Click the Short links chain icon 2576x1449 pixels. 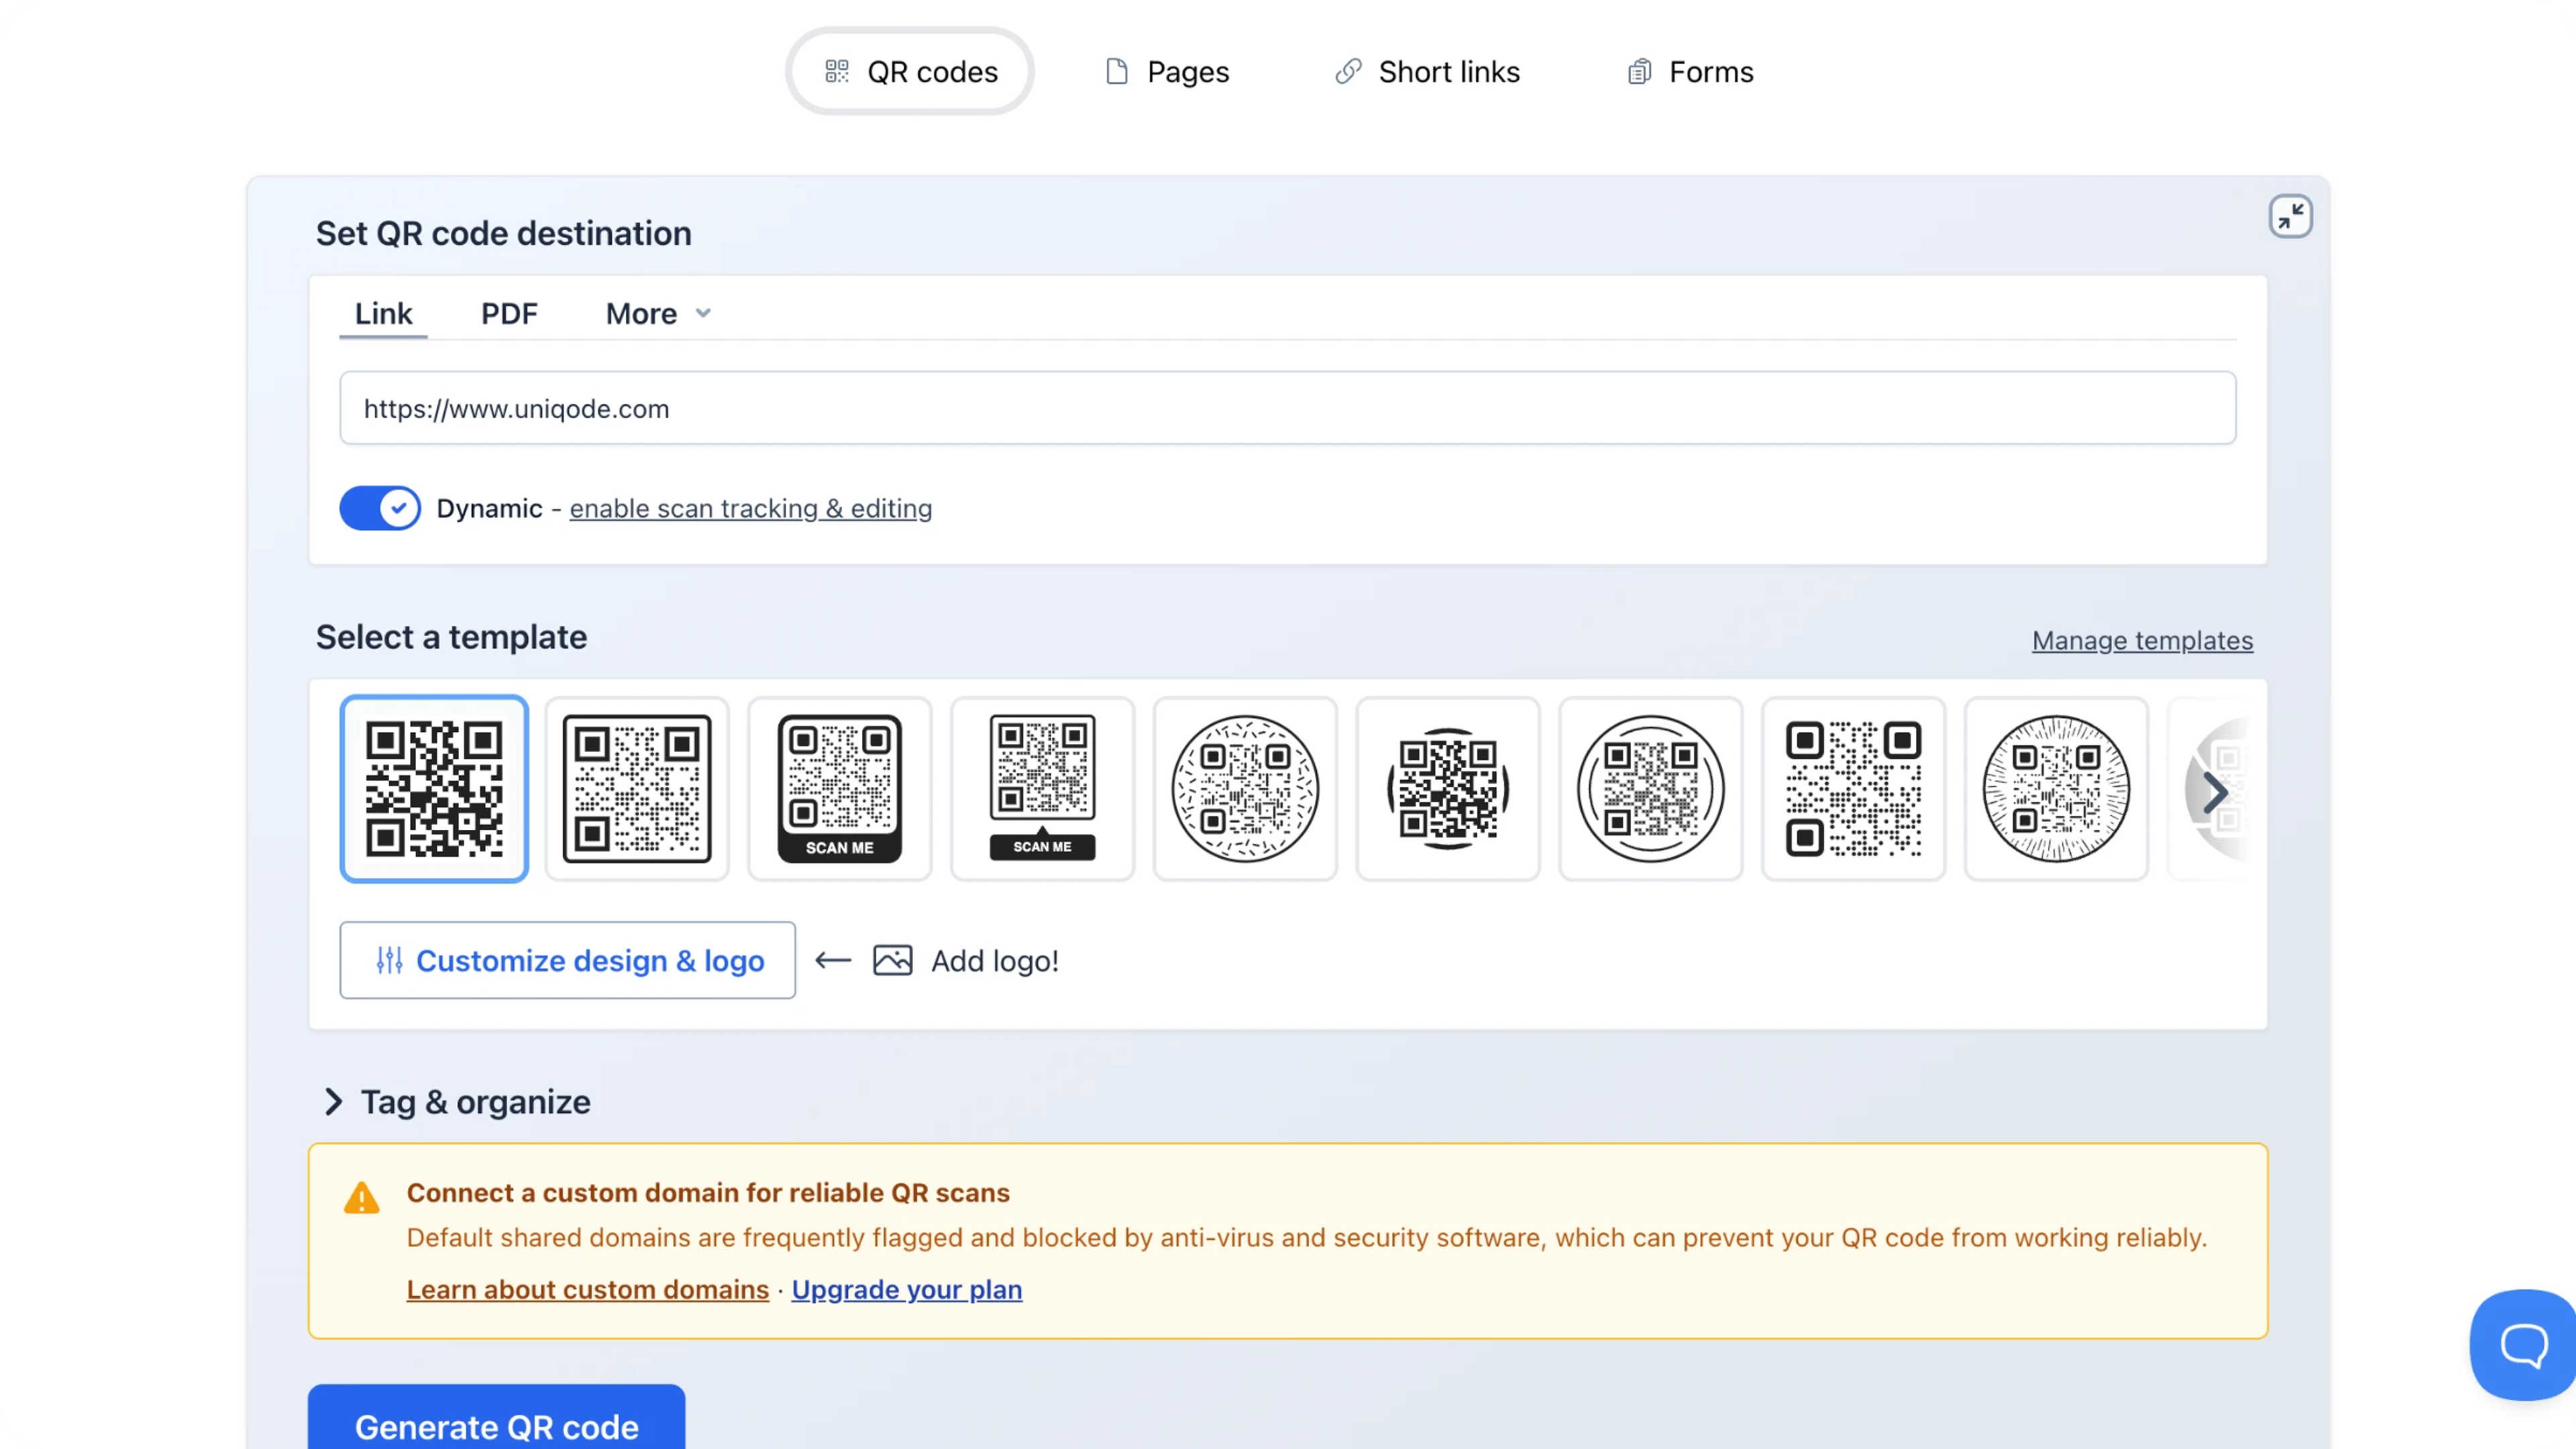1348,71
